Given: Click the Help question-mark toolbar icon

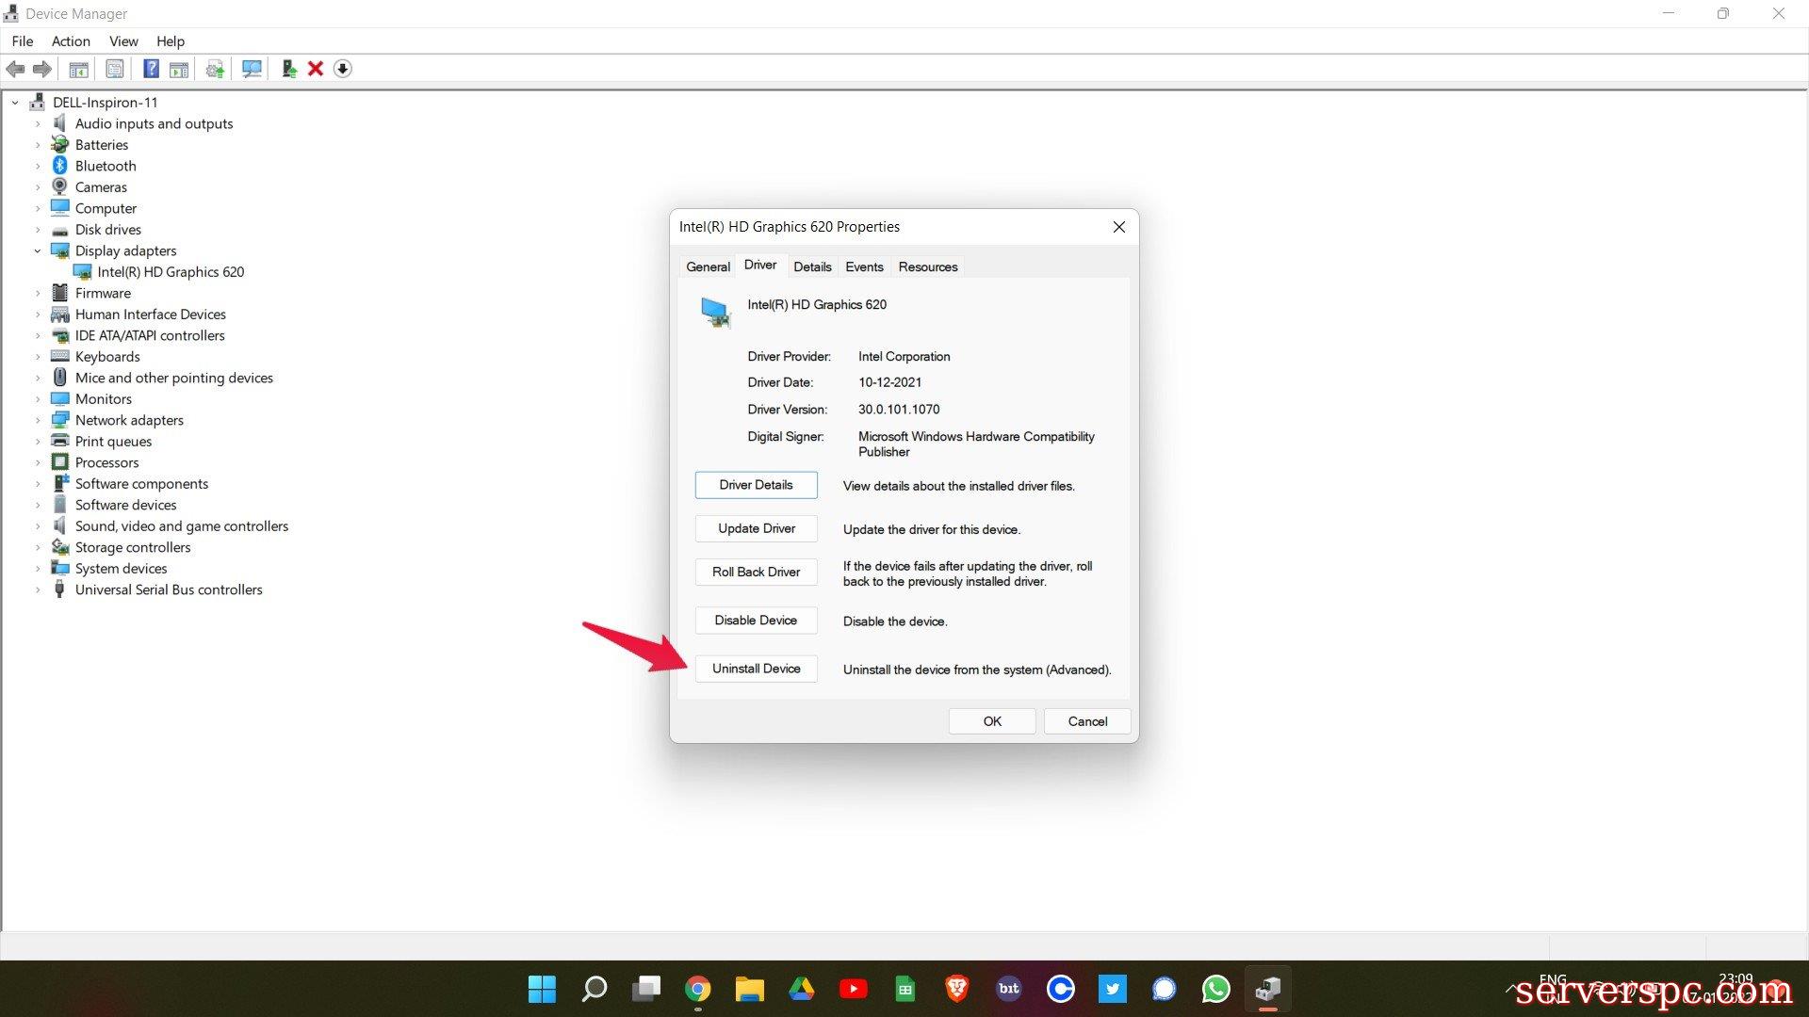Looking at the screenshot, I should tap(151, 69).
